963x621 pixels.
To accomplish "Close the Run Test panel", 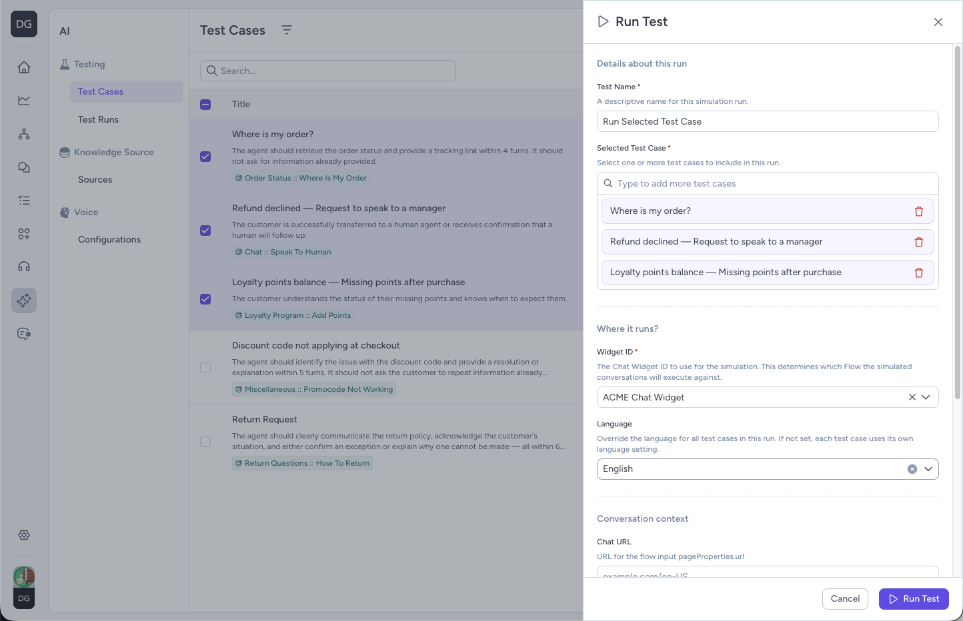I will click(938, 22).
